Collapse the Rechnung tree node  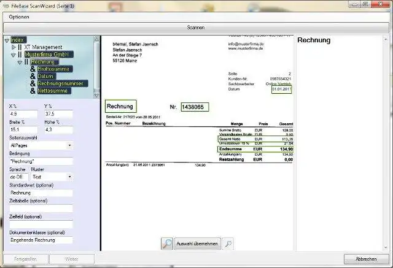pos(20,63)
